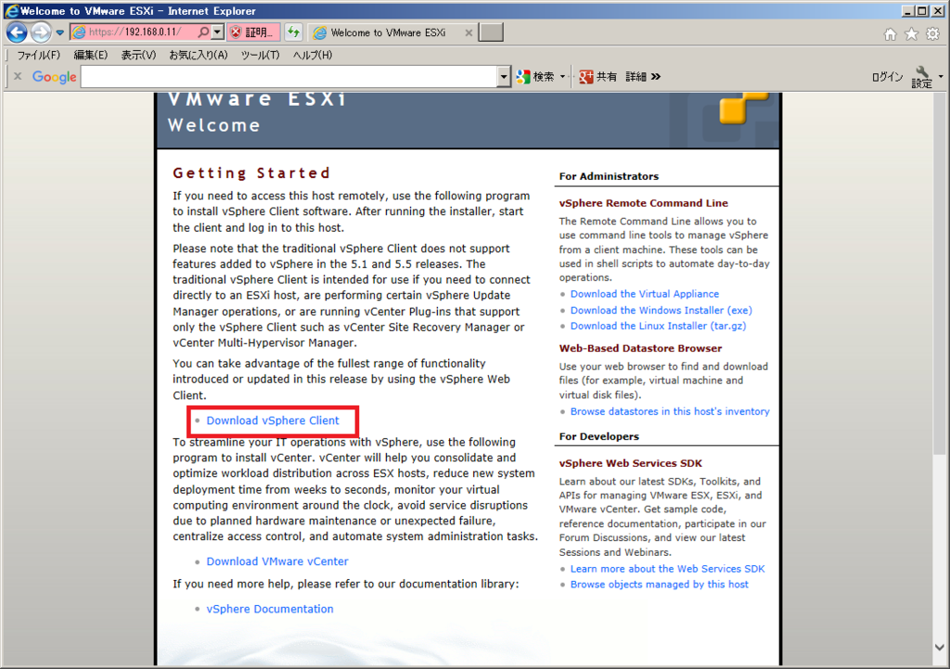950x669 pixels.
Task: Open a new blank tab
Action: tap(491, 32)
